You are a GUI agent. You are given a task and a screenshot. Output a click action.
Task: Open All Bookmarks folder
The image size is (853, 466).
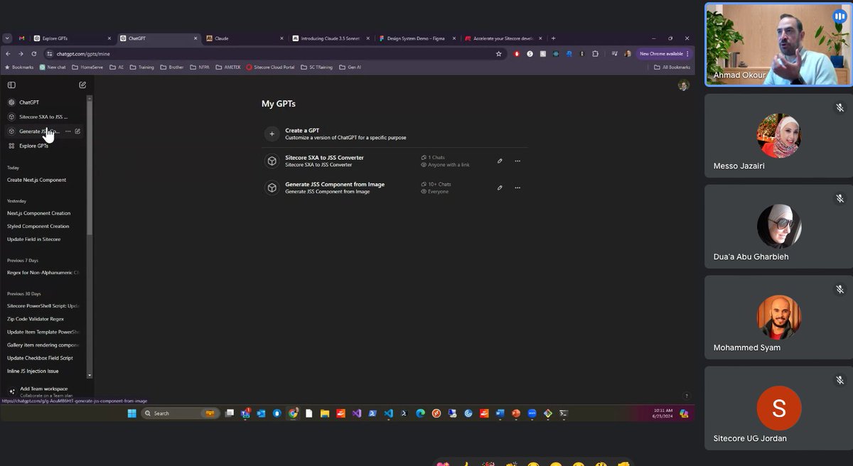672,67
